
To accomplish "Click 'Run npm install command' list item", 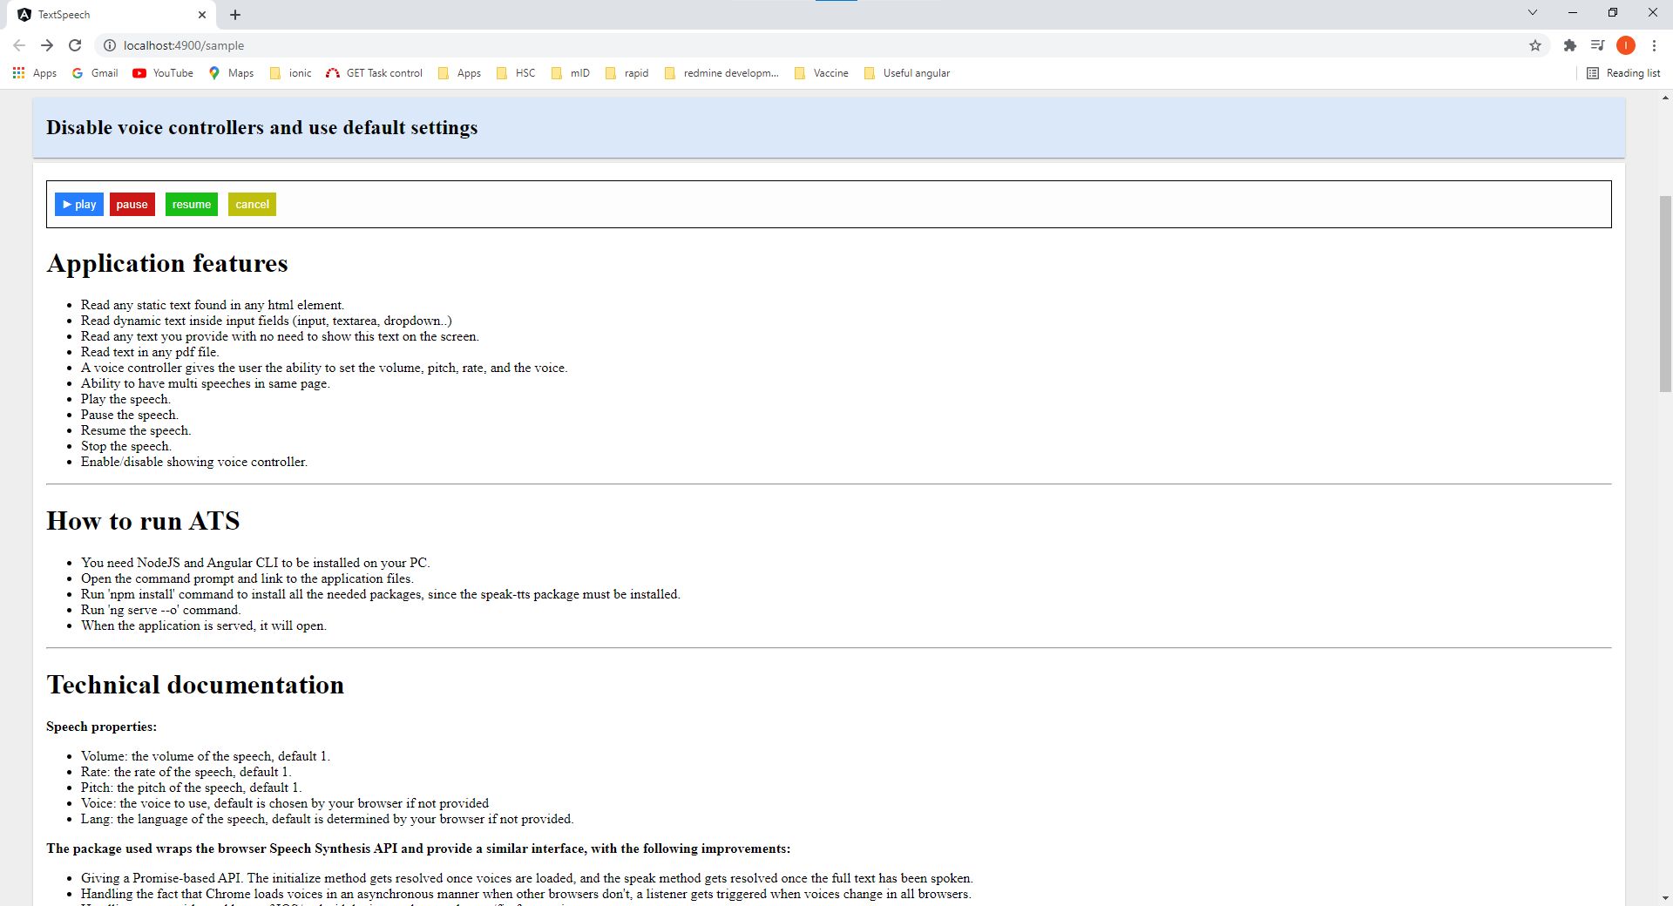I will [381, 594].
